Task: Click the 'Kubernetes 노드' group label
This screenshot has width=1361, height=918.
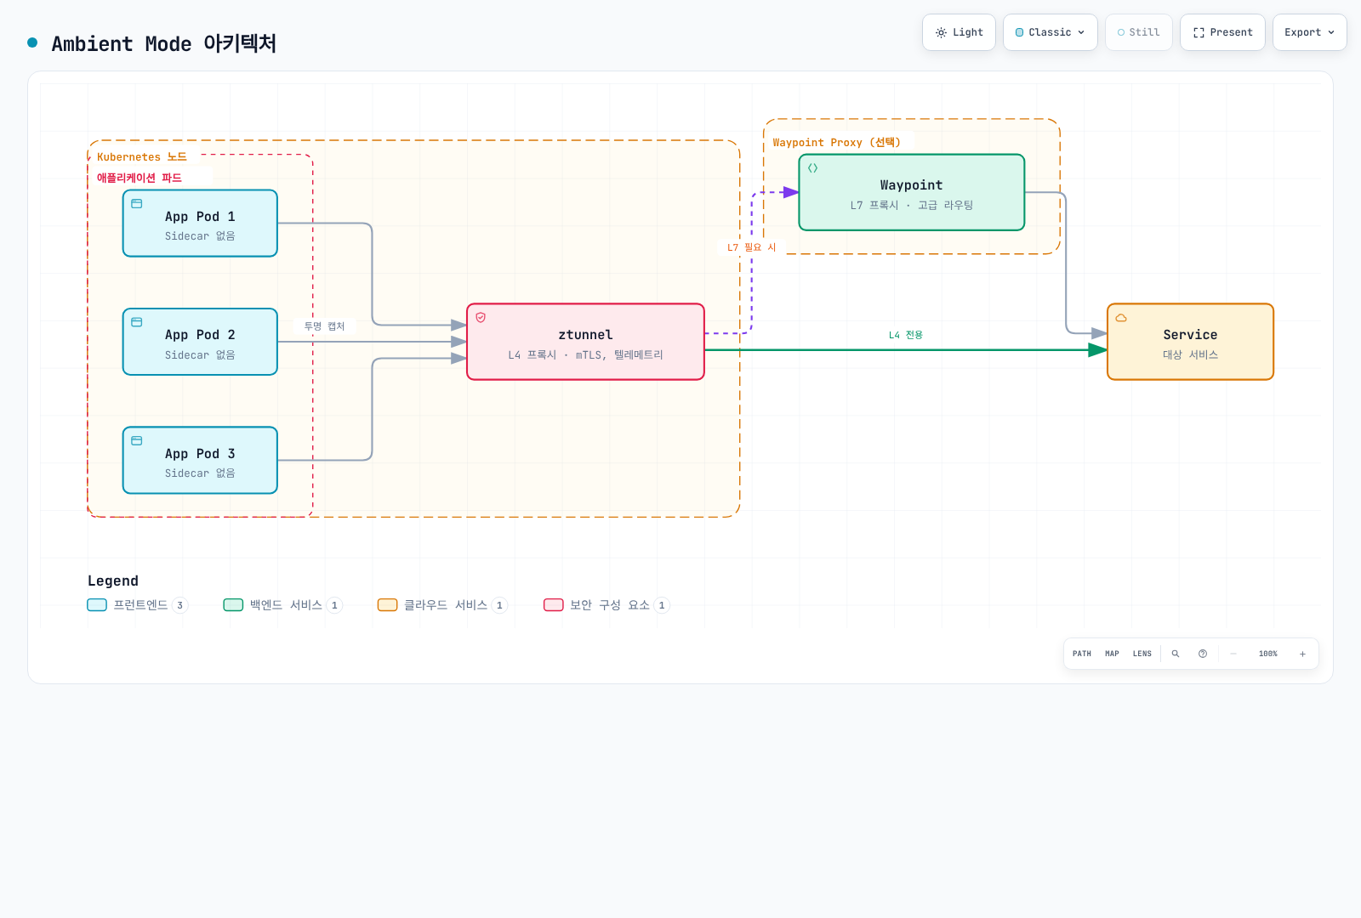Action: point(141,157)
